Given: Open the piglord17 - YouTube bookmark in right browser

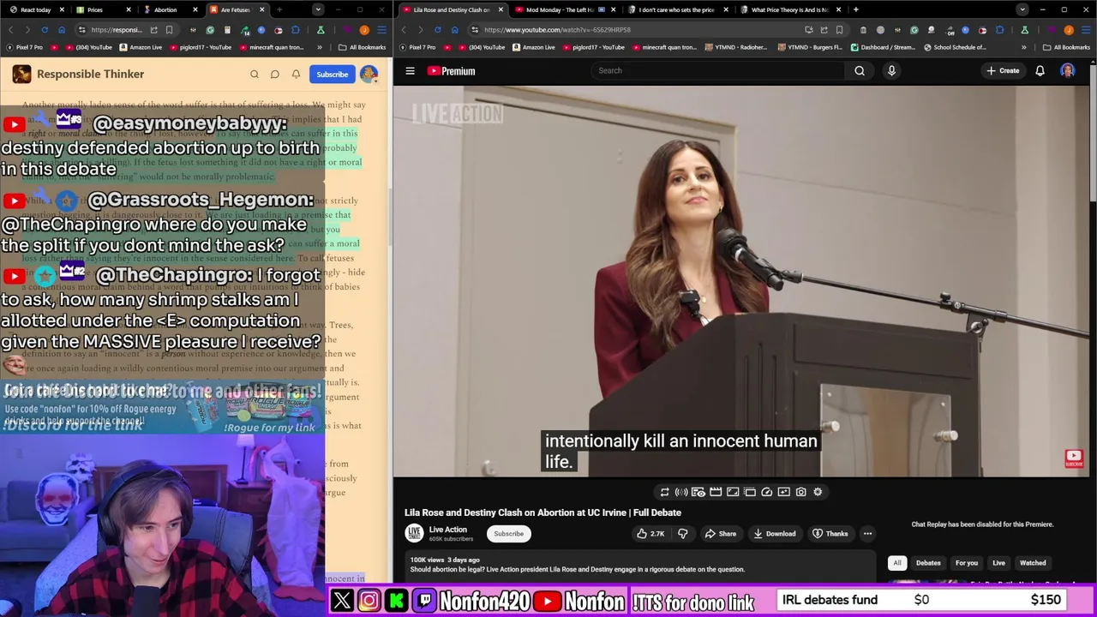Looking at the screenshot, I should [x=595, y=47].
